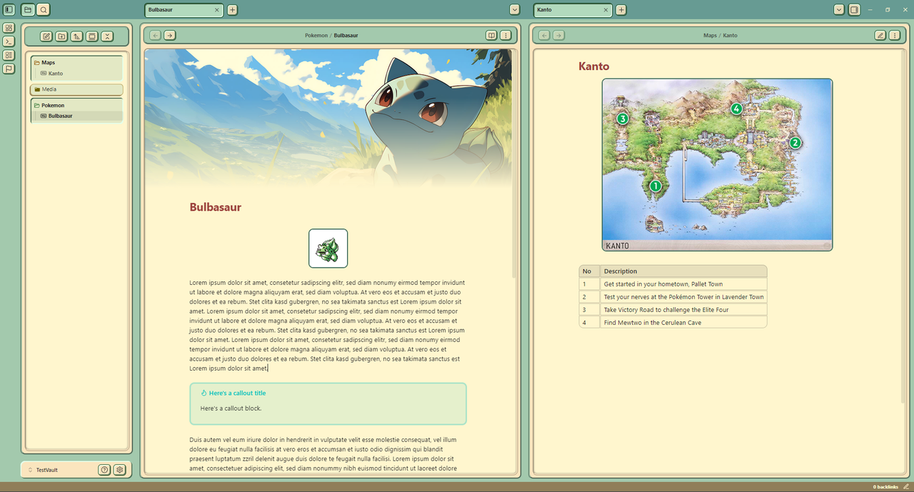This screenshot has width=914, height=492.
Task: Close the Bulbasaur tab
Action: click(x=217, y=10)
